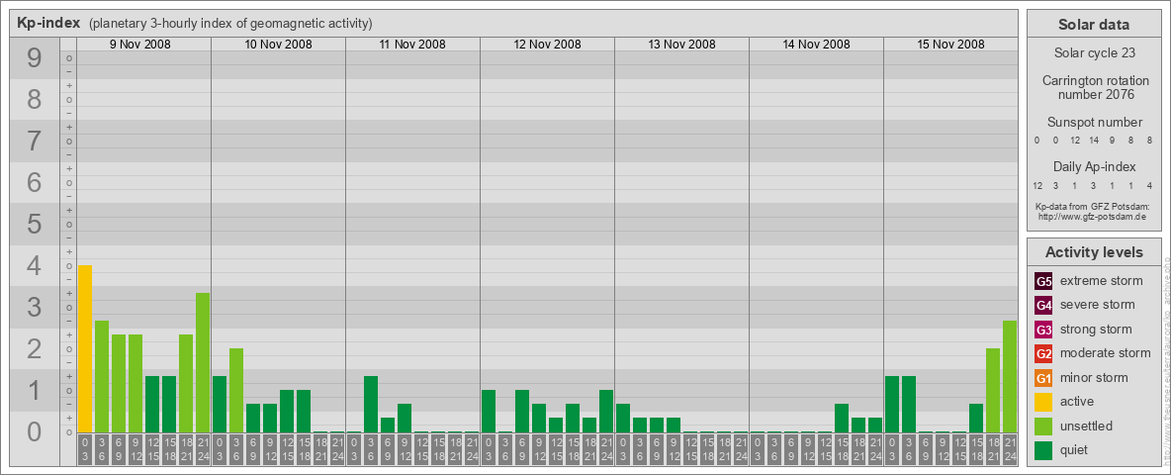1171x475 pixels.
Task: Click the 'Daily Ap-index' label
Action: click(1095, 166)
